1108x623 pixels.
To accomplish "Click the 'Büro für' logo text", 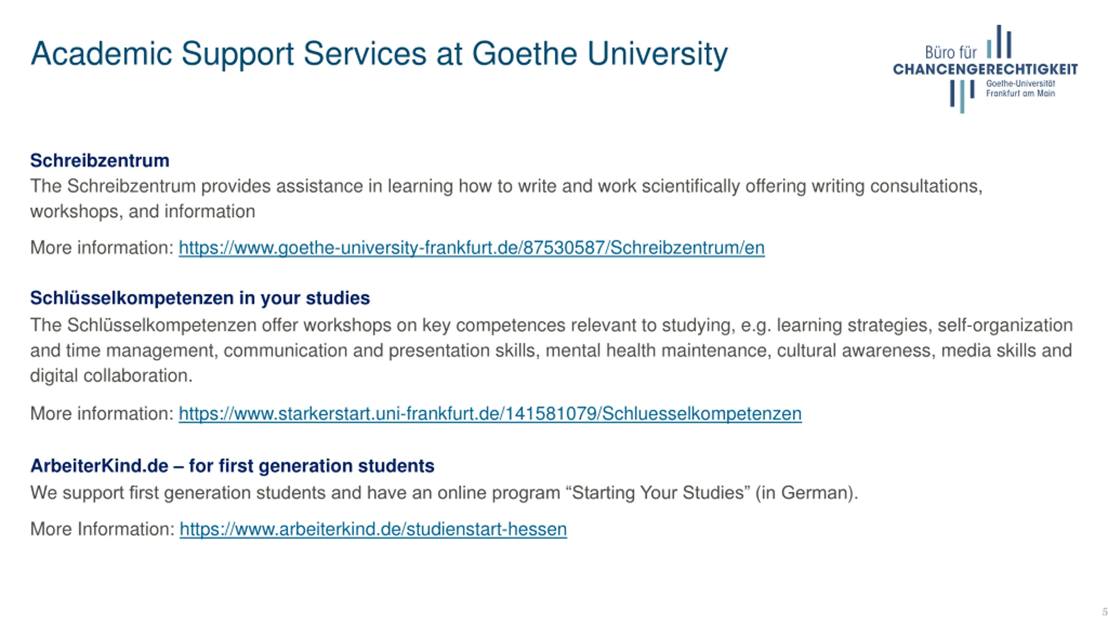I will point(950,53).
